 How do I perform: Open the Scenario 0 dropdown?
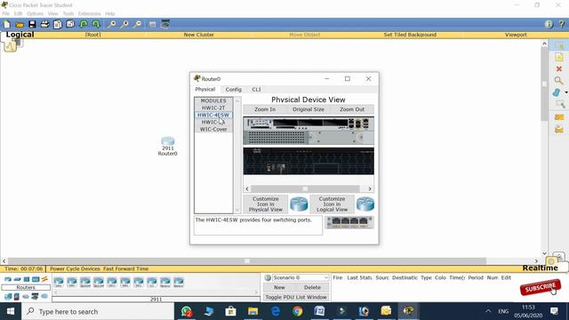tap(301, 277)
